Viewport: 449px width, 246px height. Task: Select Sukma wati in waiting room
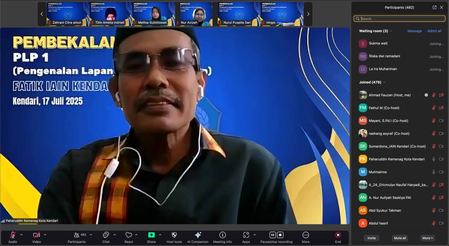coord(400,44)
